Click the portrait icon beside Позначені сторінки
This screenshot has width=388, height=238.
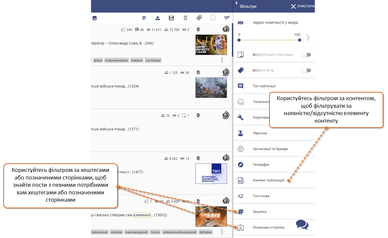click(x=241, y=227)
